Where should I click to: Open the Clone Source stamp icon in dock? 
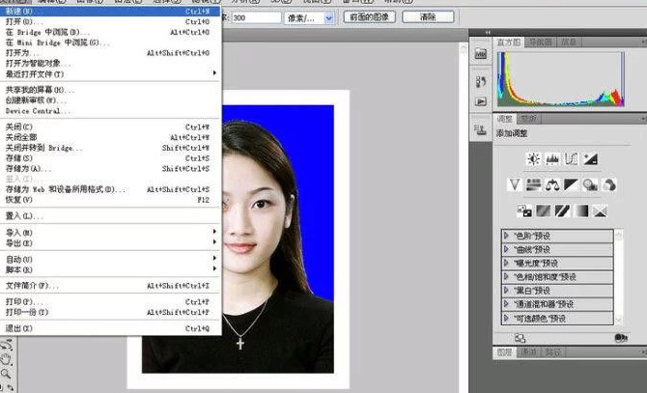tap(481, 130)
